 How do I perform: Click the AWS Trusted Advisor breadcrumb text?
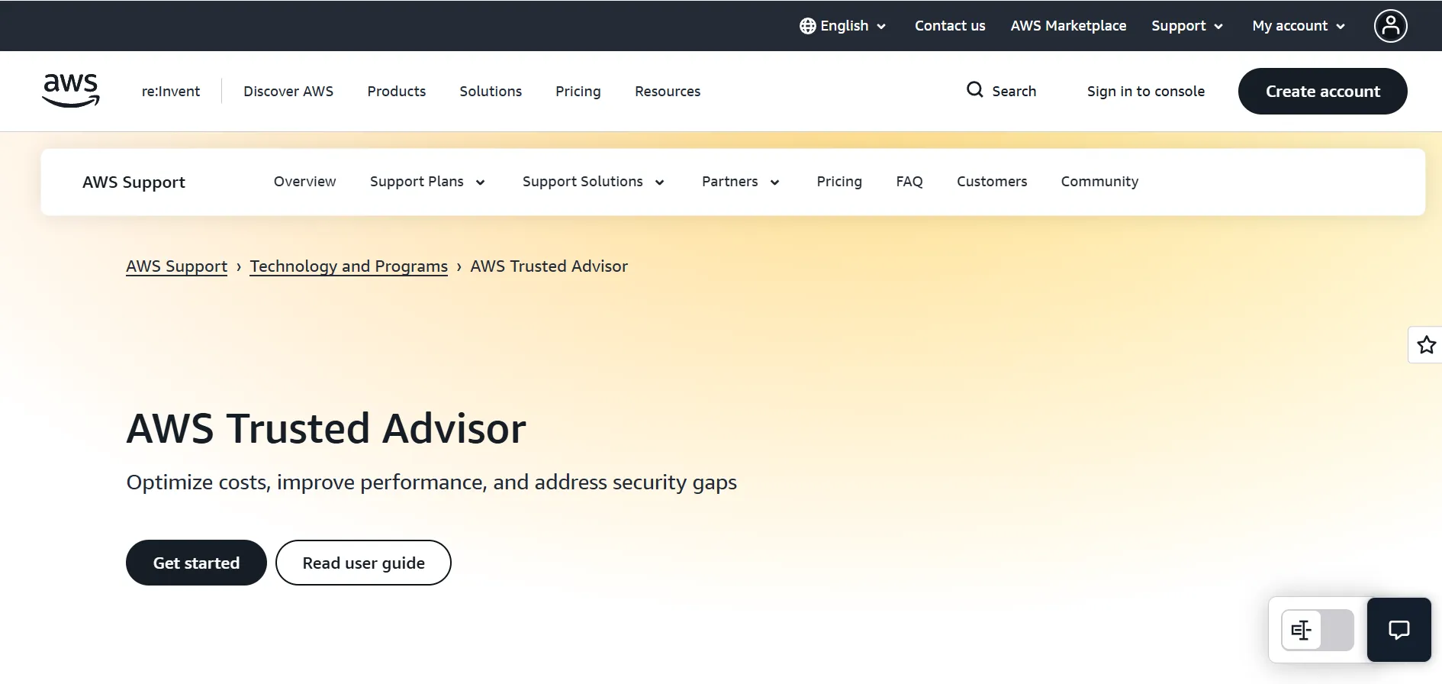549,266
